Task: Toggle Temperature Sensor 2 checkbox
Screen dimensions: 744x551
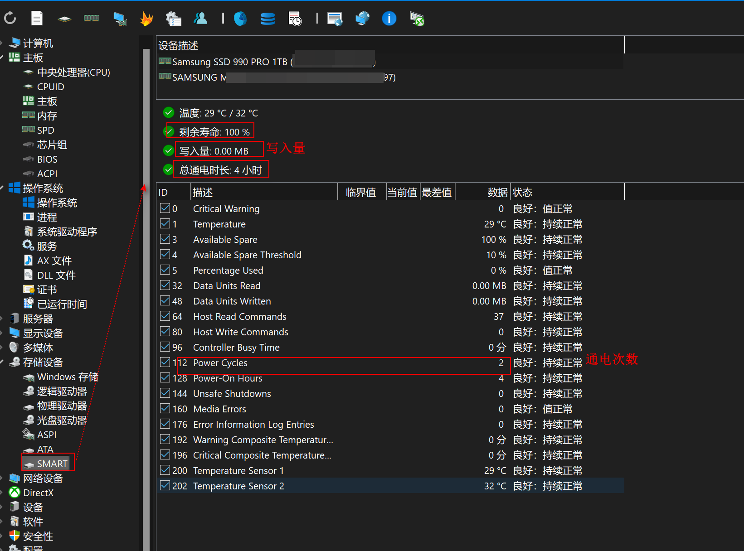Action: (165, 486)
